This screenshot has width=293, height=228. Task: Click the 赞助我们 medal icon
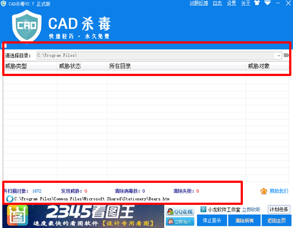(264, 191)
